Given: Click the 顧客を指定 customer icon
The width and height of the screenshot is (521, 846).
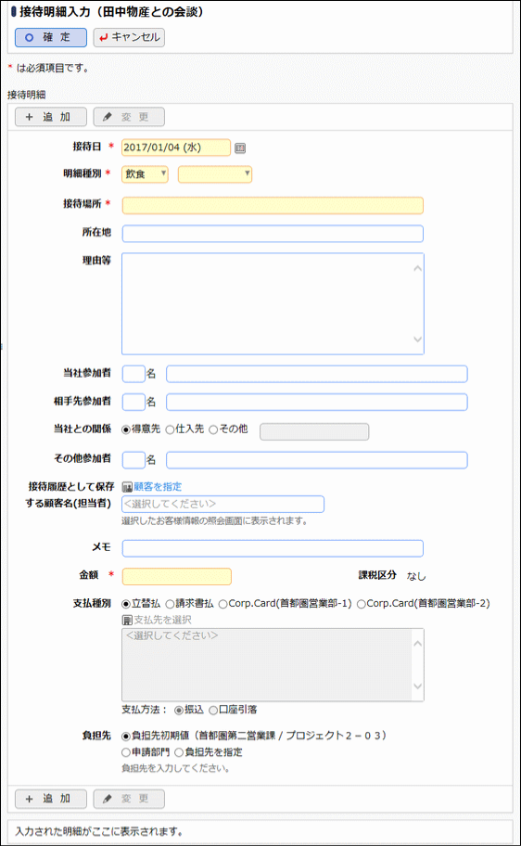Looking at the screenshot, I should click(127, 487).
